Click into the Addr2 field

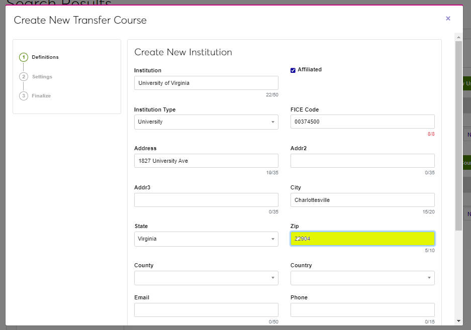[362, 161]
